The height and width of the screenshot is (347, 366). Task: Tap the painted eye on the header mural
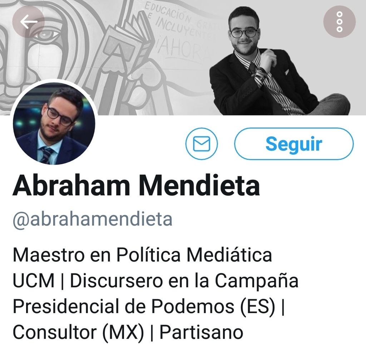pos(49,35)
